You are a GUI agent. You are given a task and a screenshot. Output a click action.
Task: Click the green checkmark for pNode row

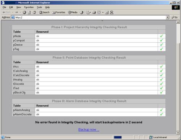pyautogui.click(x=162, y=36)
